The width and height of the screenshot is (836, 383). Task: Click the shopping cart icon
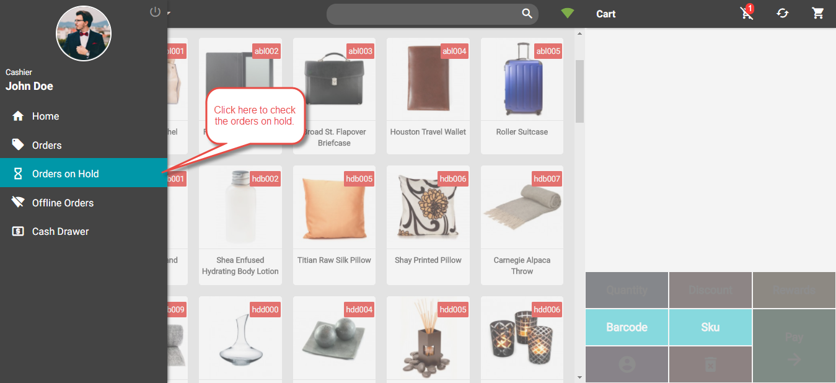818,13
